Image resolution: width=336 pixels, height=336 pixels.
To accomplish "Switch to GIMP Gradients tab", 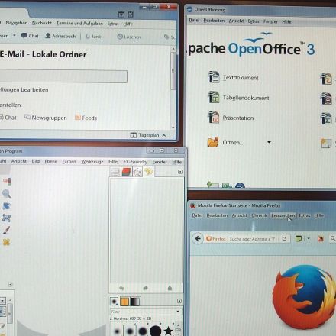I will pyautogui.click(x=135, y=302).
